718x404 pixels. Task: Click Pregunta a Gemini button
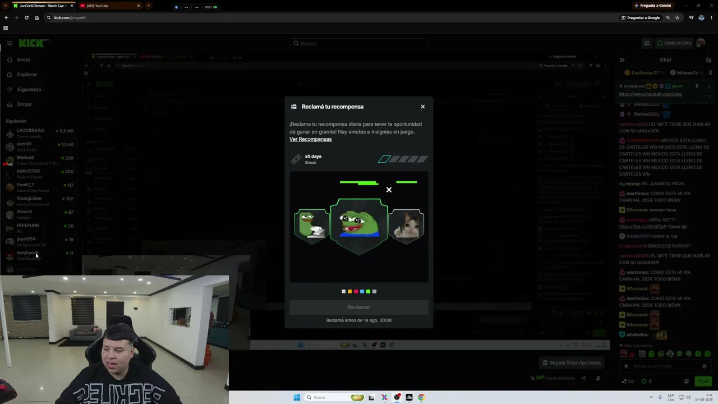[x=652, y=6]
